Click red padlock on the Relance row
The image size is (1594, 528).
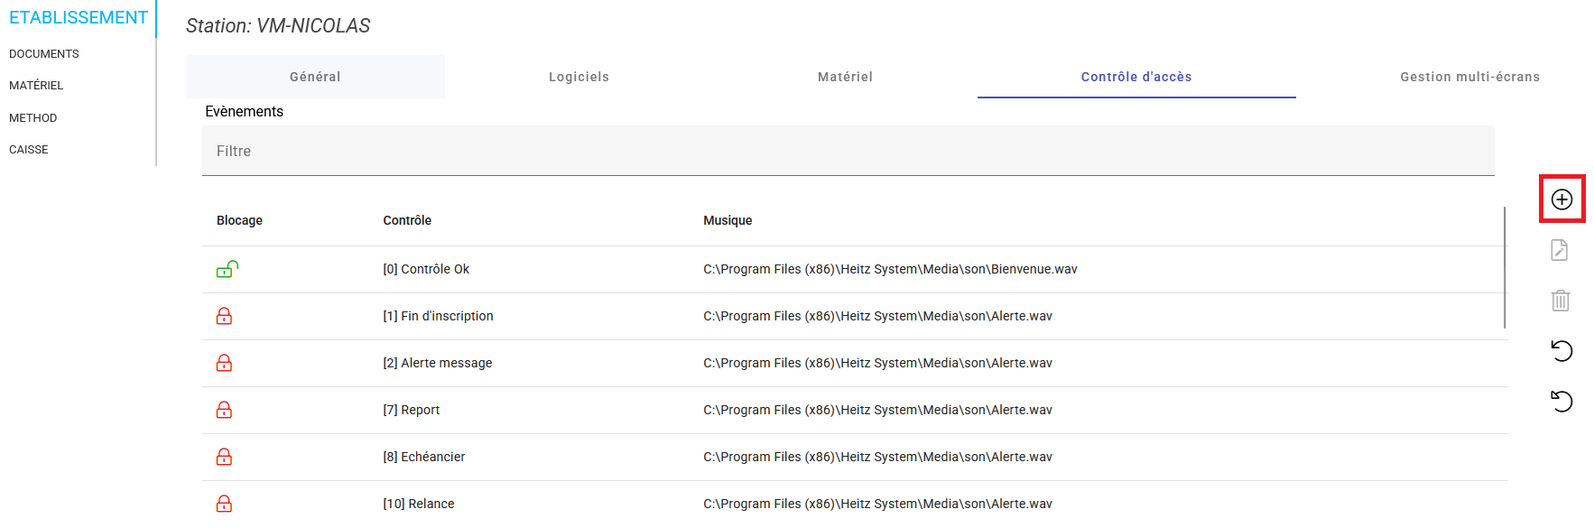[225, 504]
